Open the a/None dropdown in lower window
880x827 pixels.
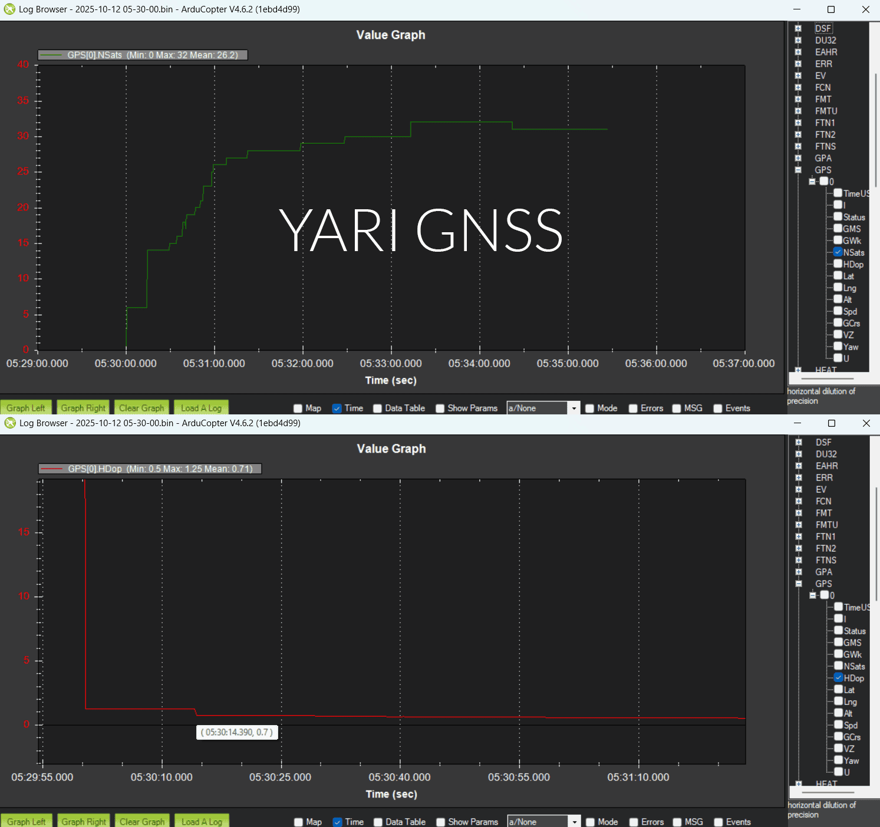pos(575,822)
